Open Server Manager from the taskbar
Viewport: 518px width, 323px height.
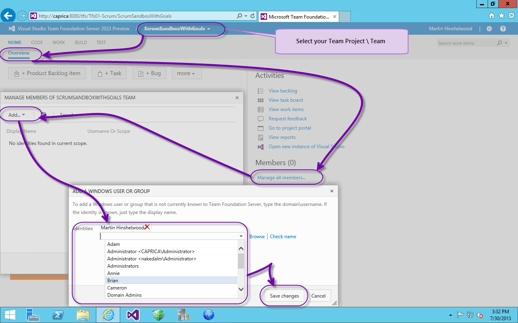point(32,315)
